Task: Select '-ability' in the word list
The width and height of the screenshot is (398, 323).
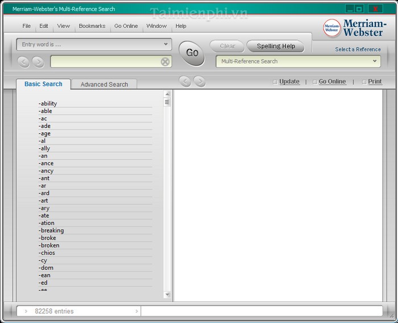Action: [48, 103]
